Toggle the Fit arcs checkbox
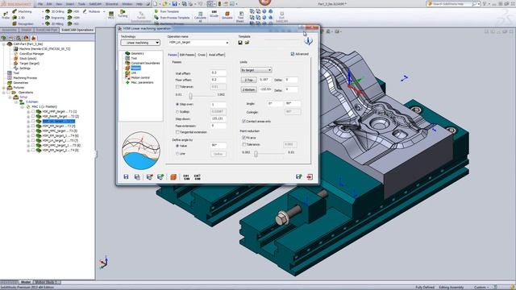 pos(243,138)
